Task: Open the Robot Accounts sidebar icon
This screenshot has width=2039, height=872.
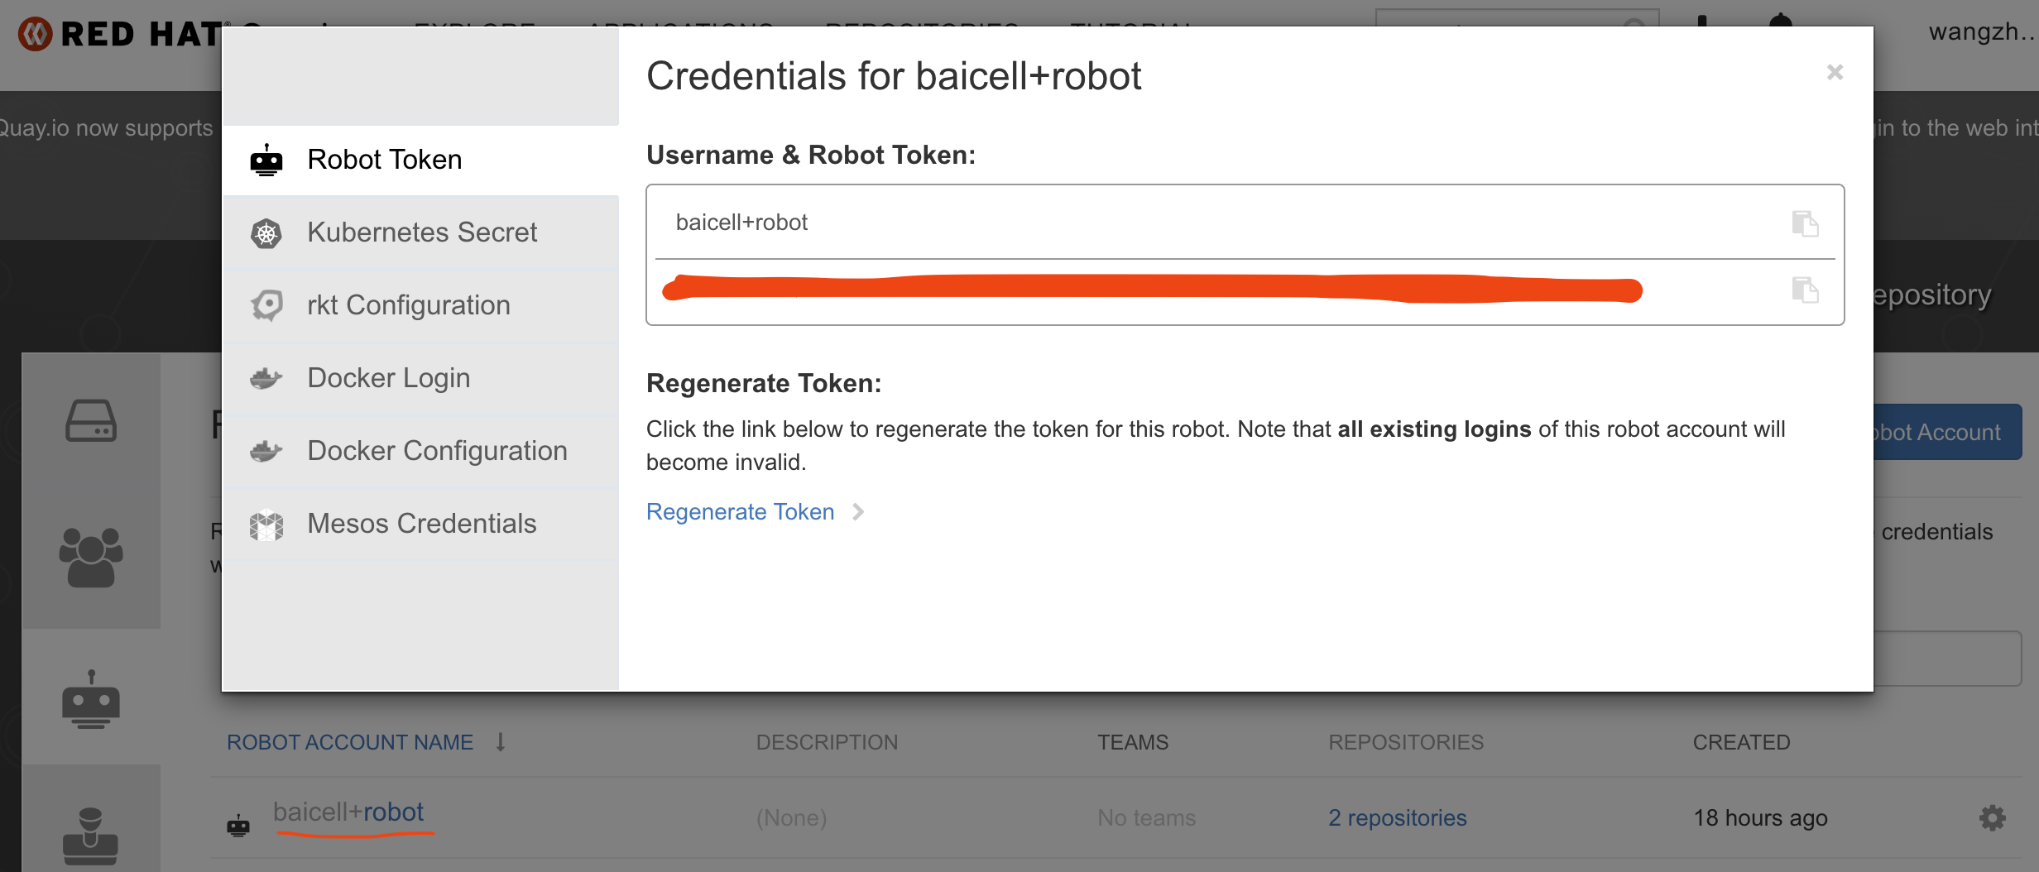Action: click(91, 700)
